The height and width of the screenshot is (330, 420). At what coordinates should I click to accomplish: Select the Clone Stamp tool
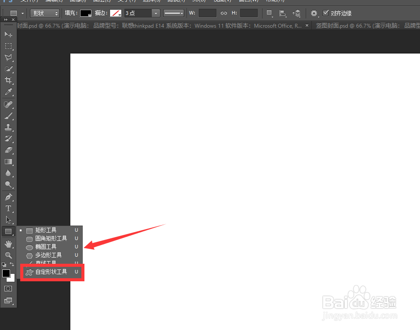pyautogui.click(x=8, y=127)
